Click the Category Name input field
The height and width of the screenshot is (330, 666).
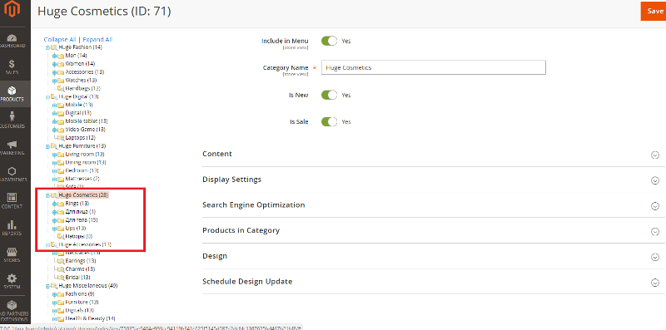(433, 67)
